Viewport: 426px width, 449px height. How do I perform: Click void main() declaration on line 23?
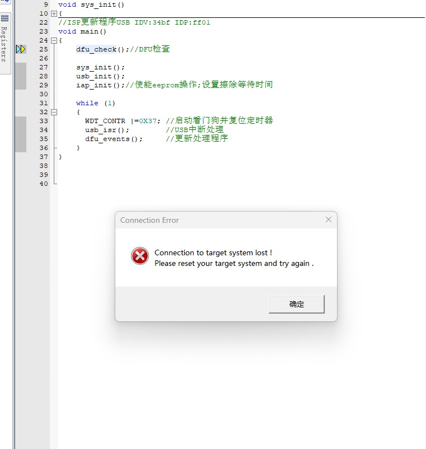(x=82, y=31)
